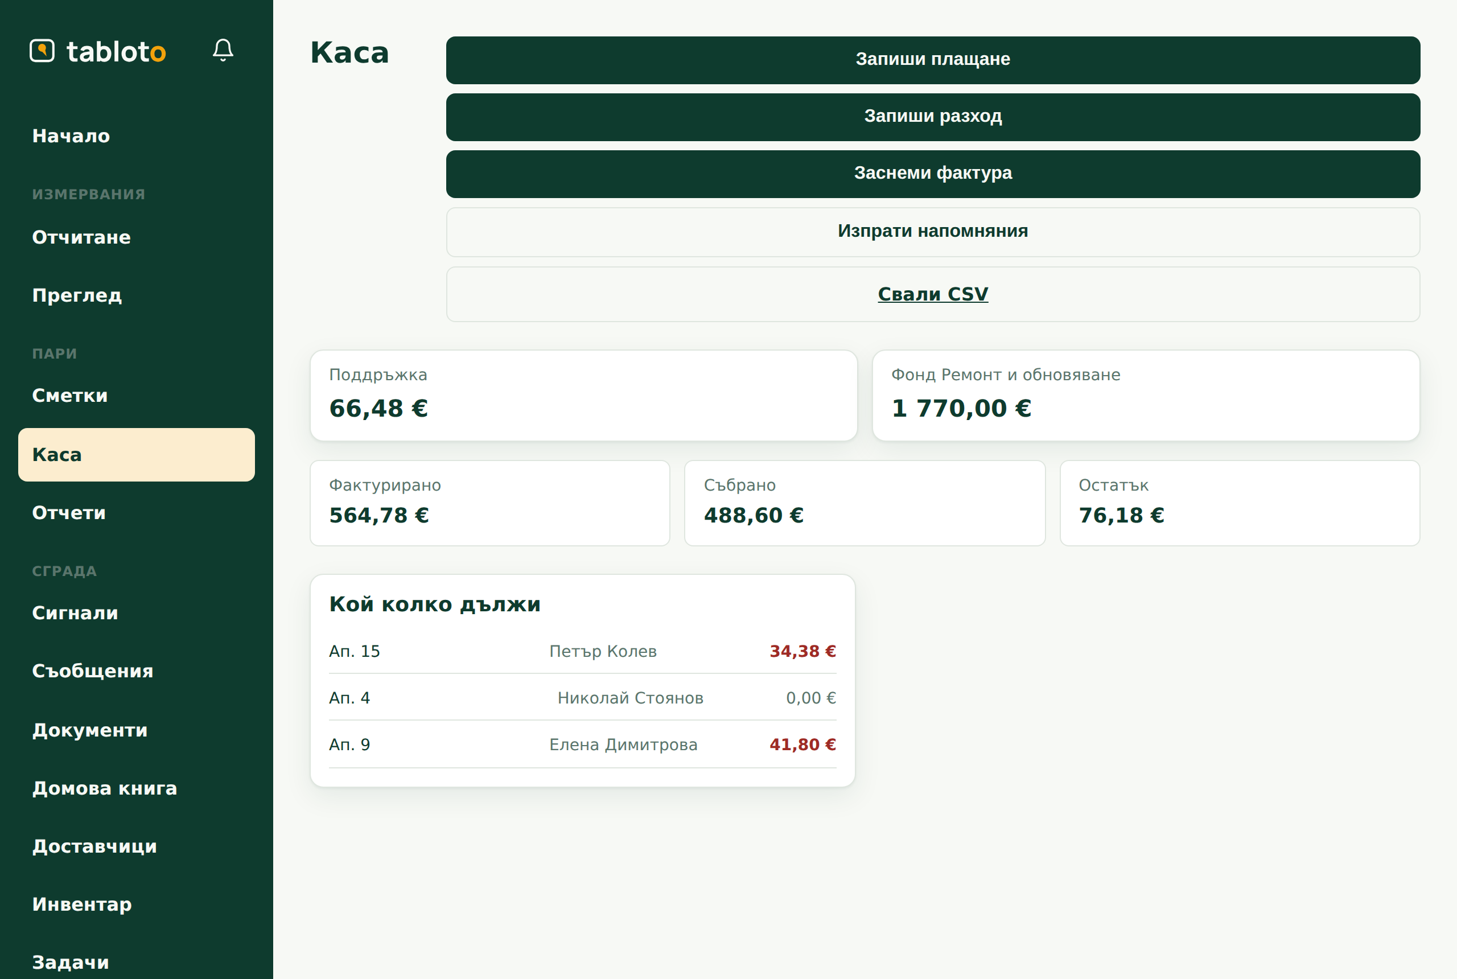The image size is (1457, 979).
Task: Open the notifications bell
Action: pos(223,50)
